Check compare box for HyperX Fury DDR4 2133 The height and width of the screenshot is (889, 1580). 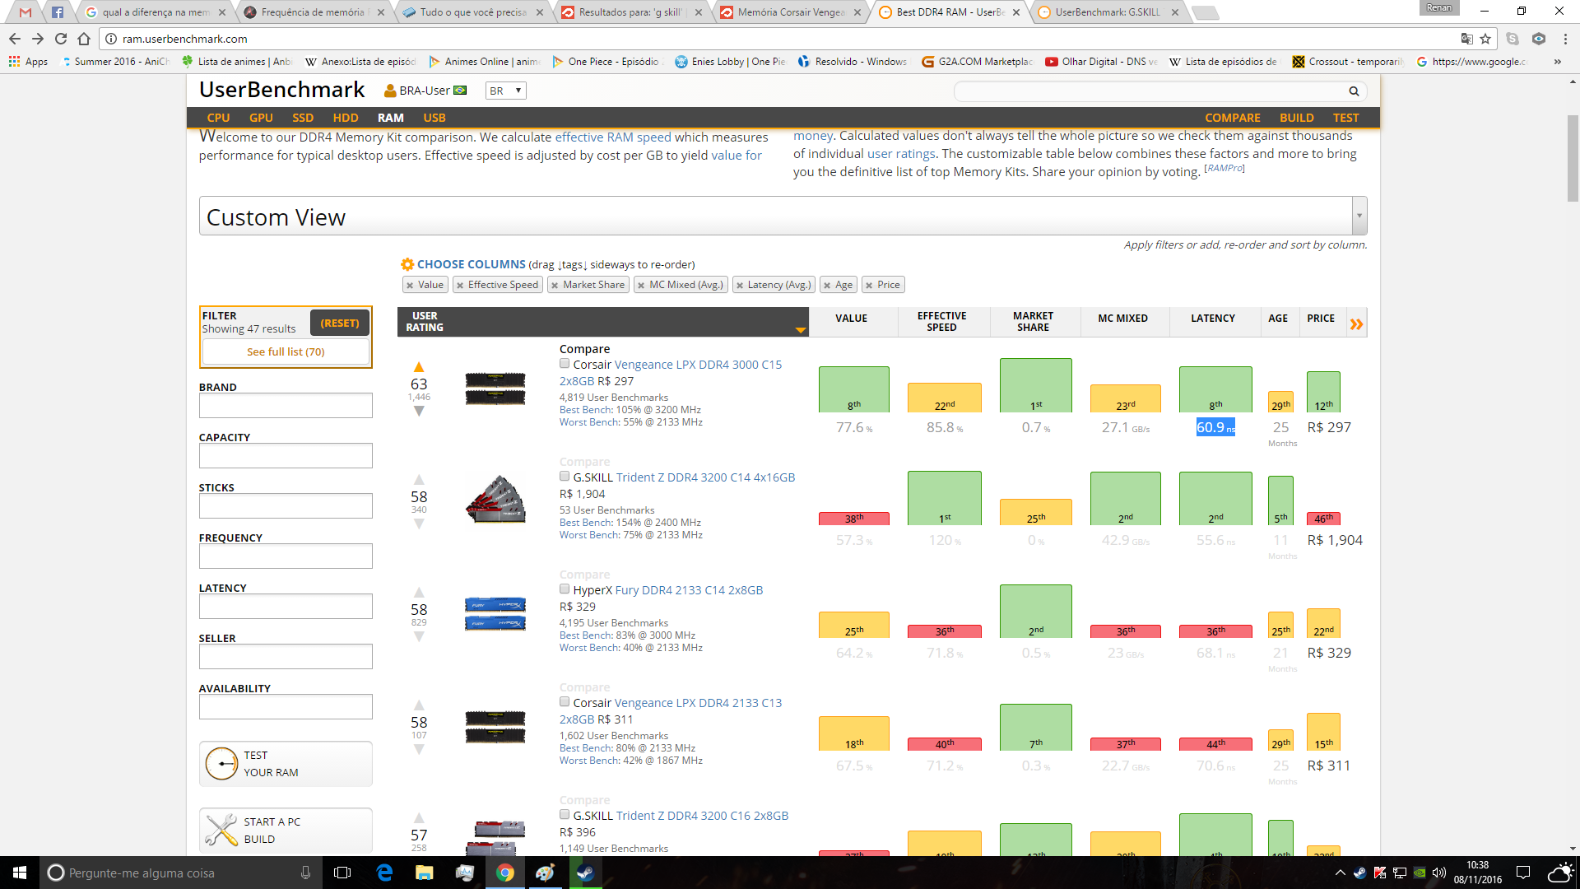click(565, 589)
